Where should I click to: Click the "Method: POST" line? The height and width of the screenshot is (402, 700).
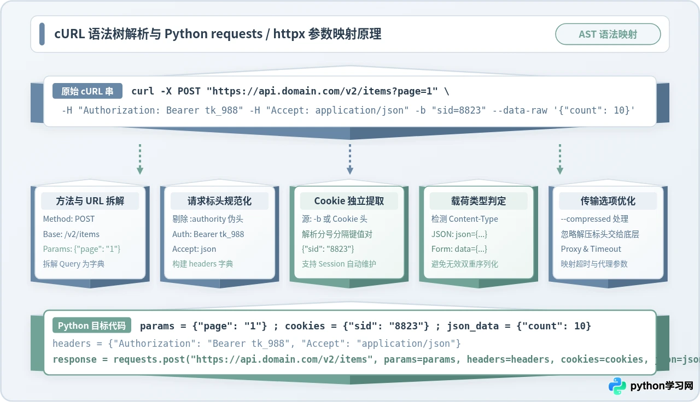[69, 219]
